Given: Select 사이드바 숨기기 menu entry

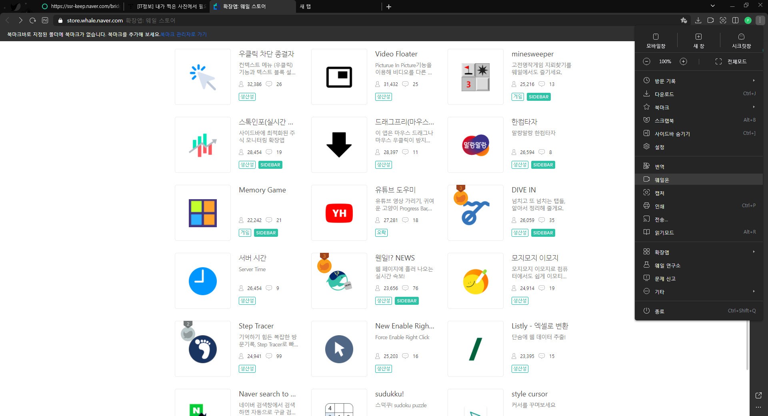Looking at the screenshot, I should [699, 134].
